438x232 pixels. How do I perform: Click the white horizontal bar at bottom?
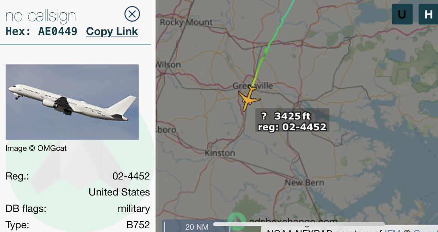click(x=299, y=224)
